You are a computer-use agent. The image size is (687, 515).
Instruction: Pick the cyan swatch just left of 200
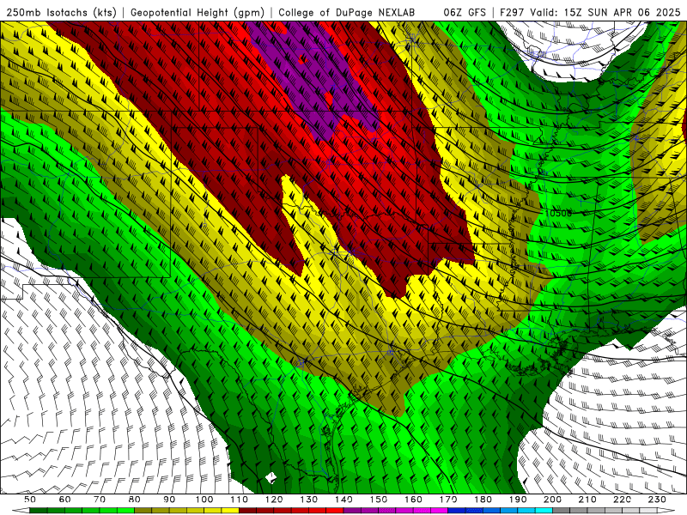(544, 511)
